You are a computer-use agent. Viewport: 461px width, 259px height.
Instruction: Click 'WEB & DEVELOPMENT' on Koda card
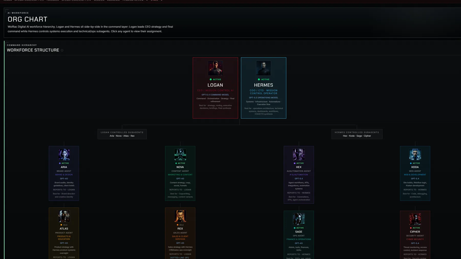[415, 175]
